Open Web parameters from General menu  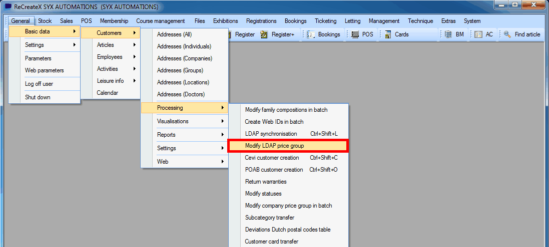(45, 70)
